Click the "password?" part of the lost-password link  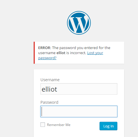pyautogui.click(x=47, y=58)
